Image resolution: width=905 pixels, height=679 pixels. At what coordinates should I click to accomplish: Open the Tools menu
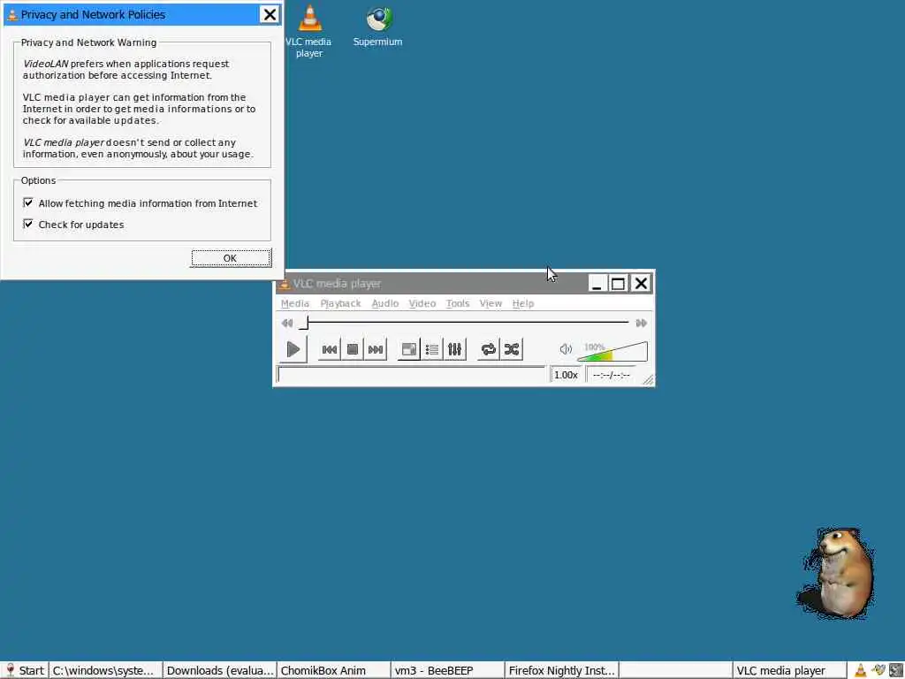pyautogui.click(x=458, y=303)
